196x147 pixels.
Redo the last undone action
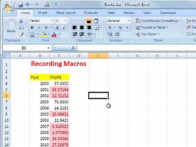coord(37,5)
